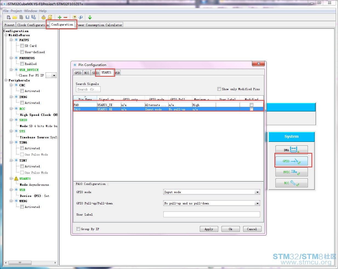Viewport: 338px width, 269px height.
Task: Close the Pin Configuration dialog
Action: tap(259, 64)
